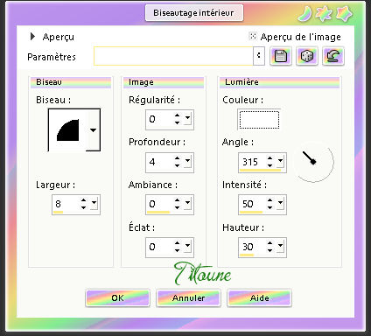Decrease Largeur with the down arrow
Screen dimensions: 371x336
84,207
